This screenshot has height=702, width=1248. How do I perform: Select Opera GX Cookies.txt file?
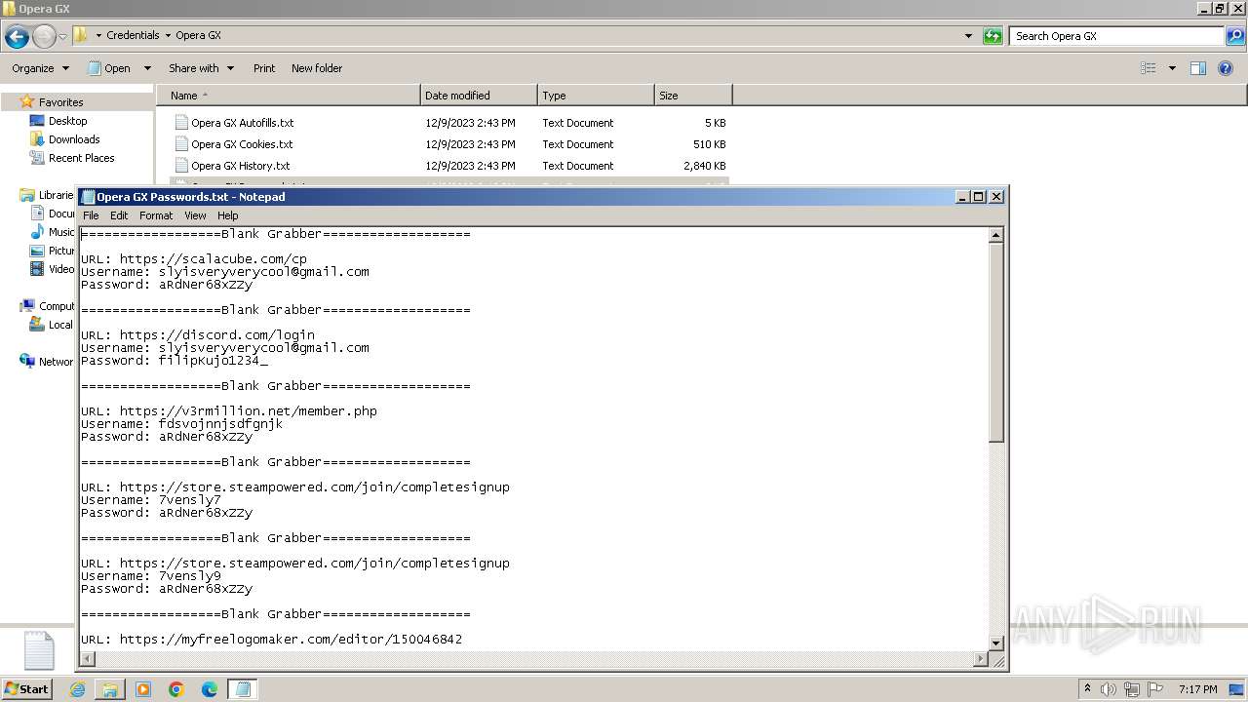[242, 144]
